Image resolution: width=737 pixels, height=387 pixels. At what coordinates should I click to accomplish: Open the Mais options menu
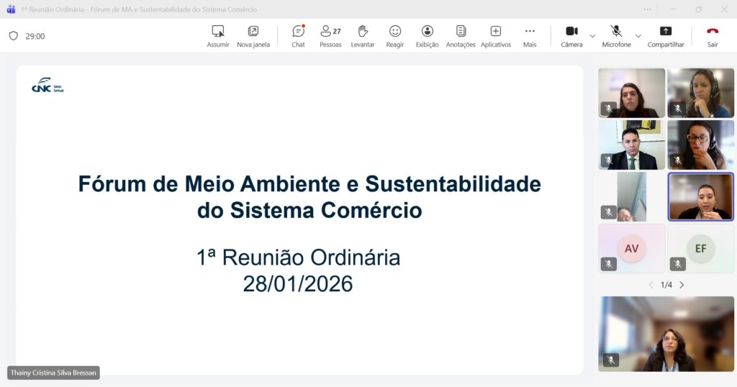[x=530, y=36]
